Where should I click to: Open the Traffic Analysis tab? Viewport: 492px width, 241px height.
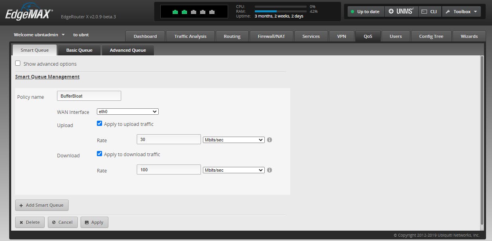190,36
